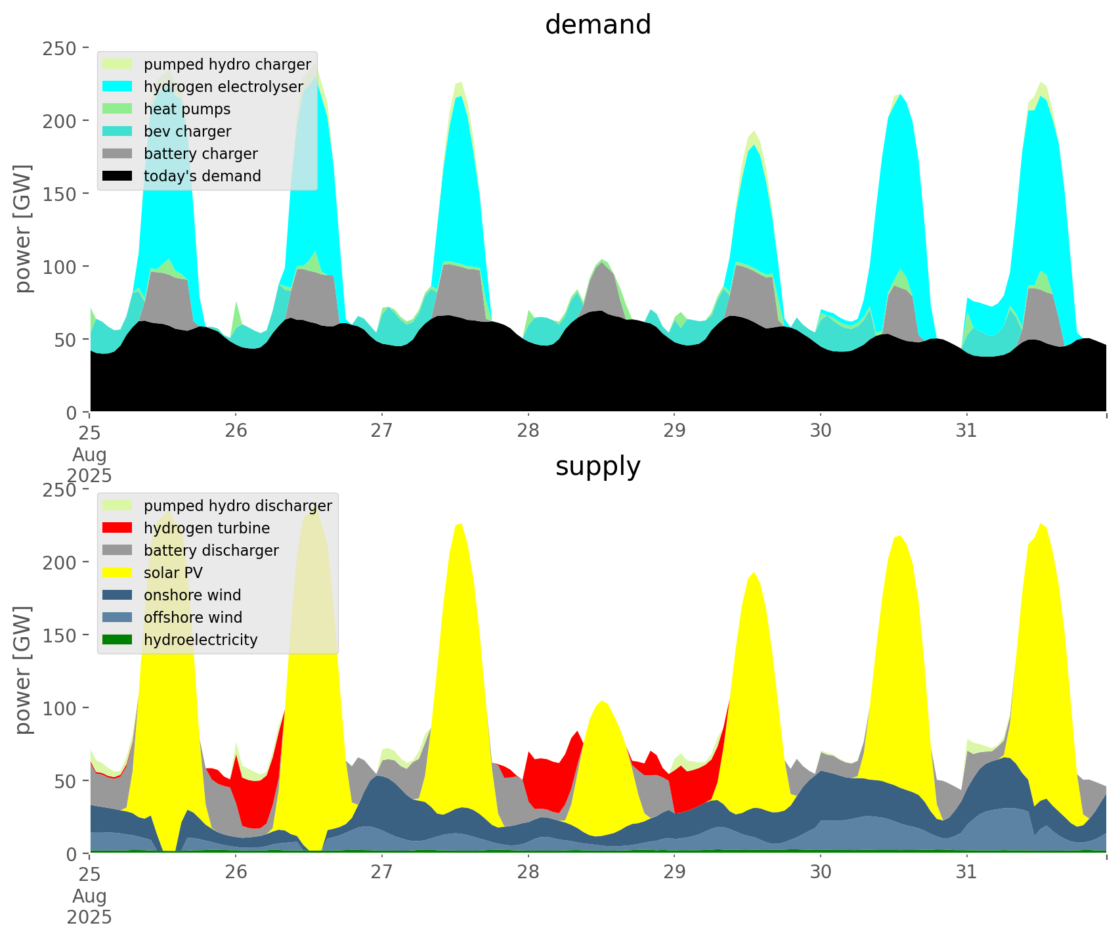The width and height of the screenshot is (1120, 940).
Task: Click the pumped hydro discharger legend label
Action: tap(238, 506)
